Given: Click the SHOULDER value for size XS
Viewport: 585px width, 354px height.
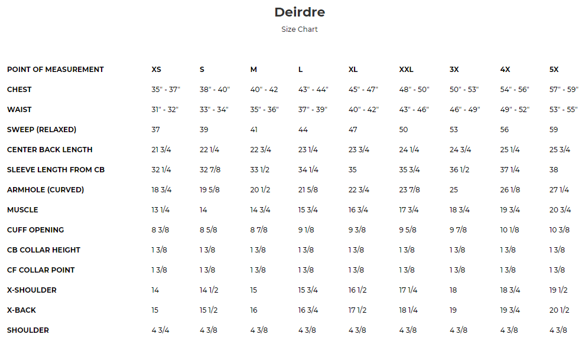Looking at the screenshot, I should [x=161, y=330].
